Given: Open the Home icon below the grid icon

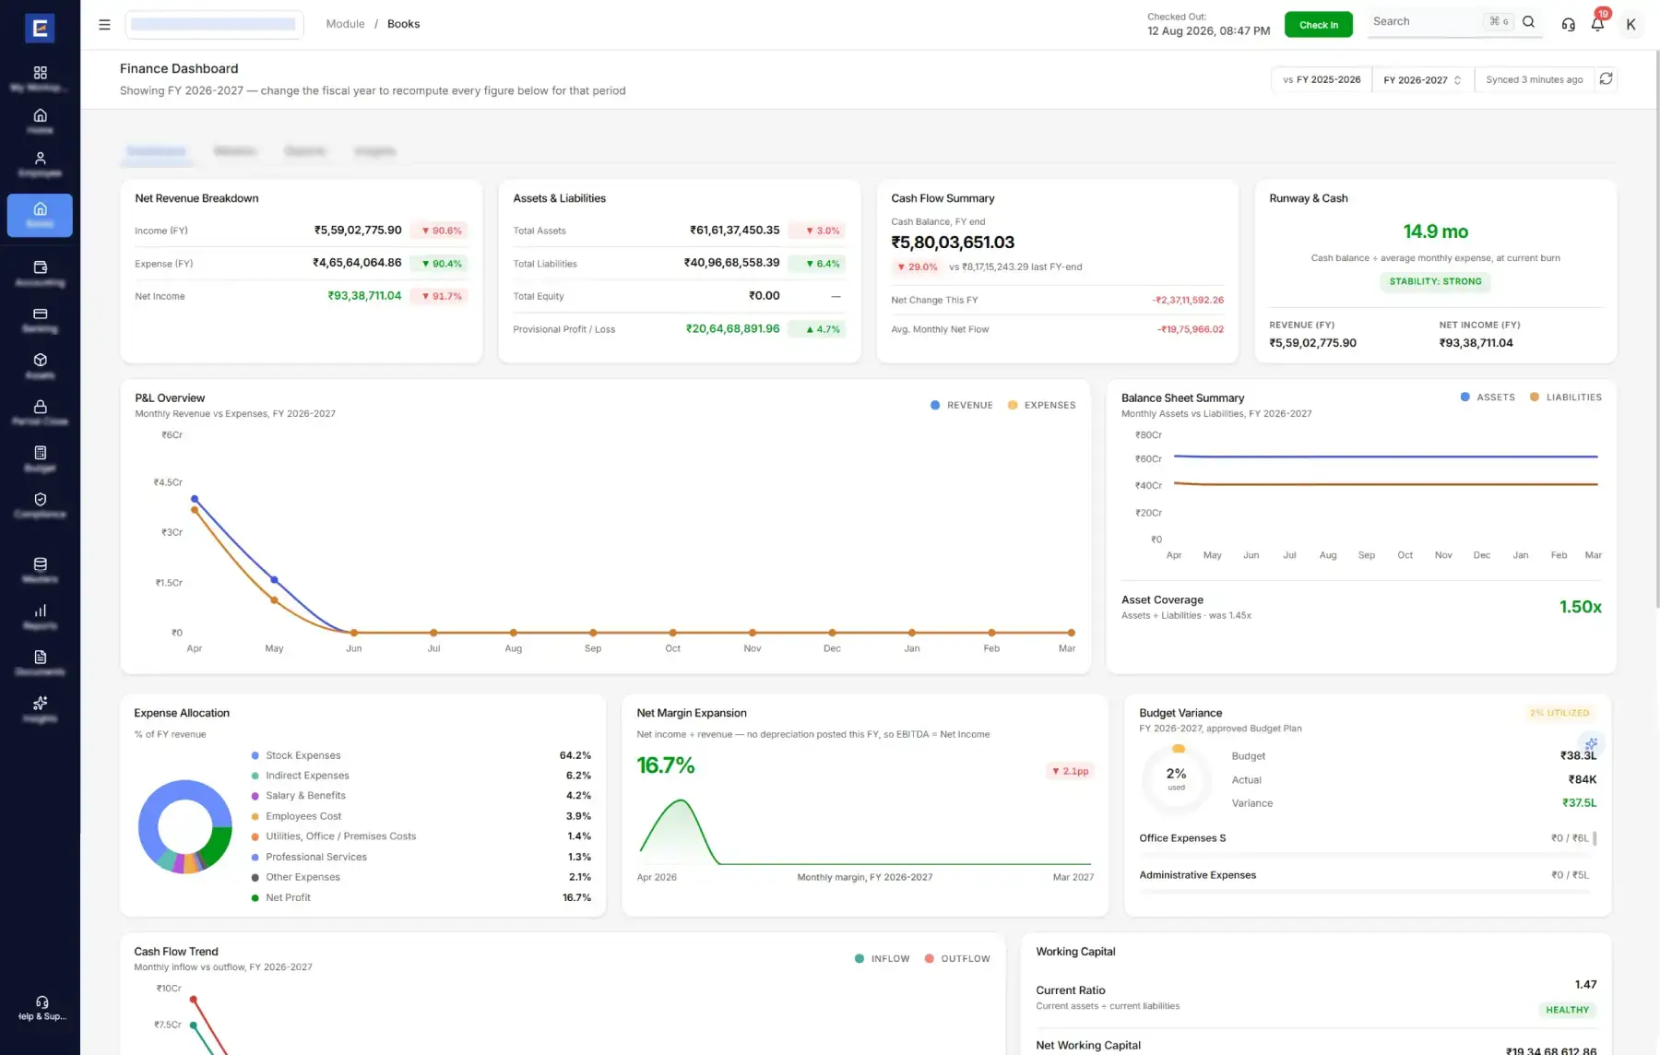Looking at the screenshot, I should point(40,115).
